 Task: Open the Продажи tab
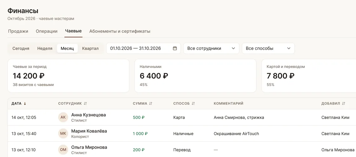(x=18, y=31)
